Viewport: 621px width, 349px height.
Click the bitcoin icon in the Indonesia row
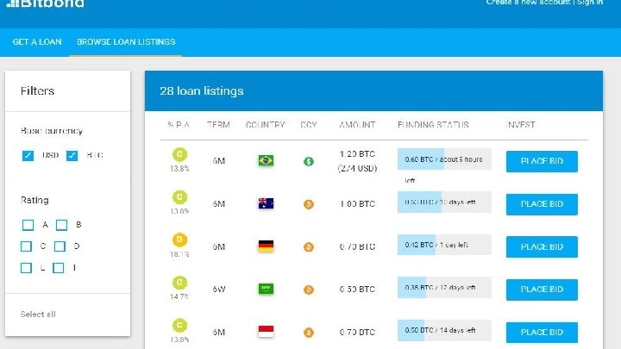(x=309, y=333)
